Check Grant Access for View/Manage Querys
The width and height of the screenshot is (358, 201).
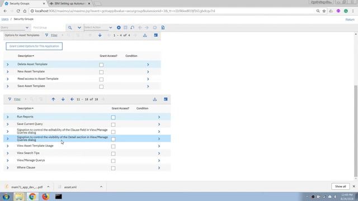(113, 161)
